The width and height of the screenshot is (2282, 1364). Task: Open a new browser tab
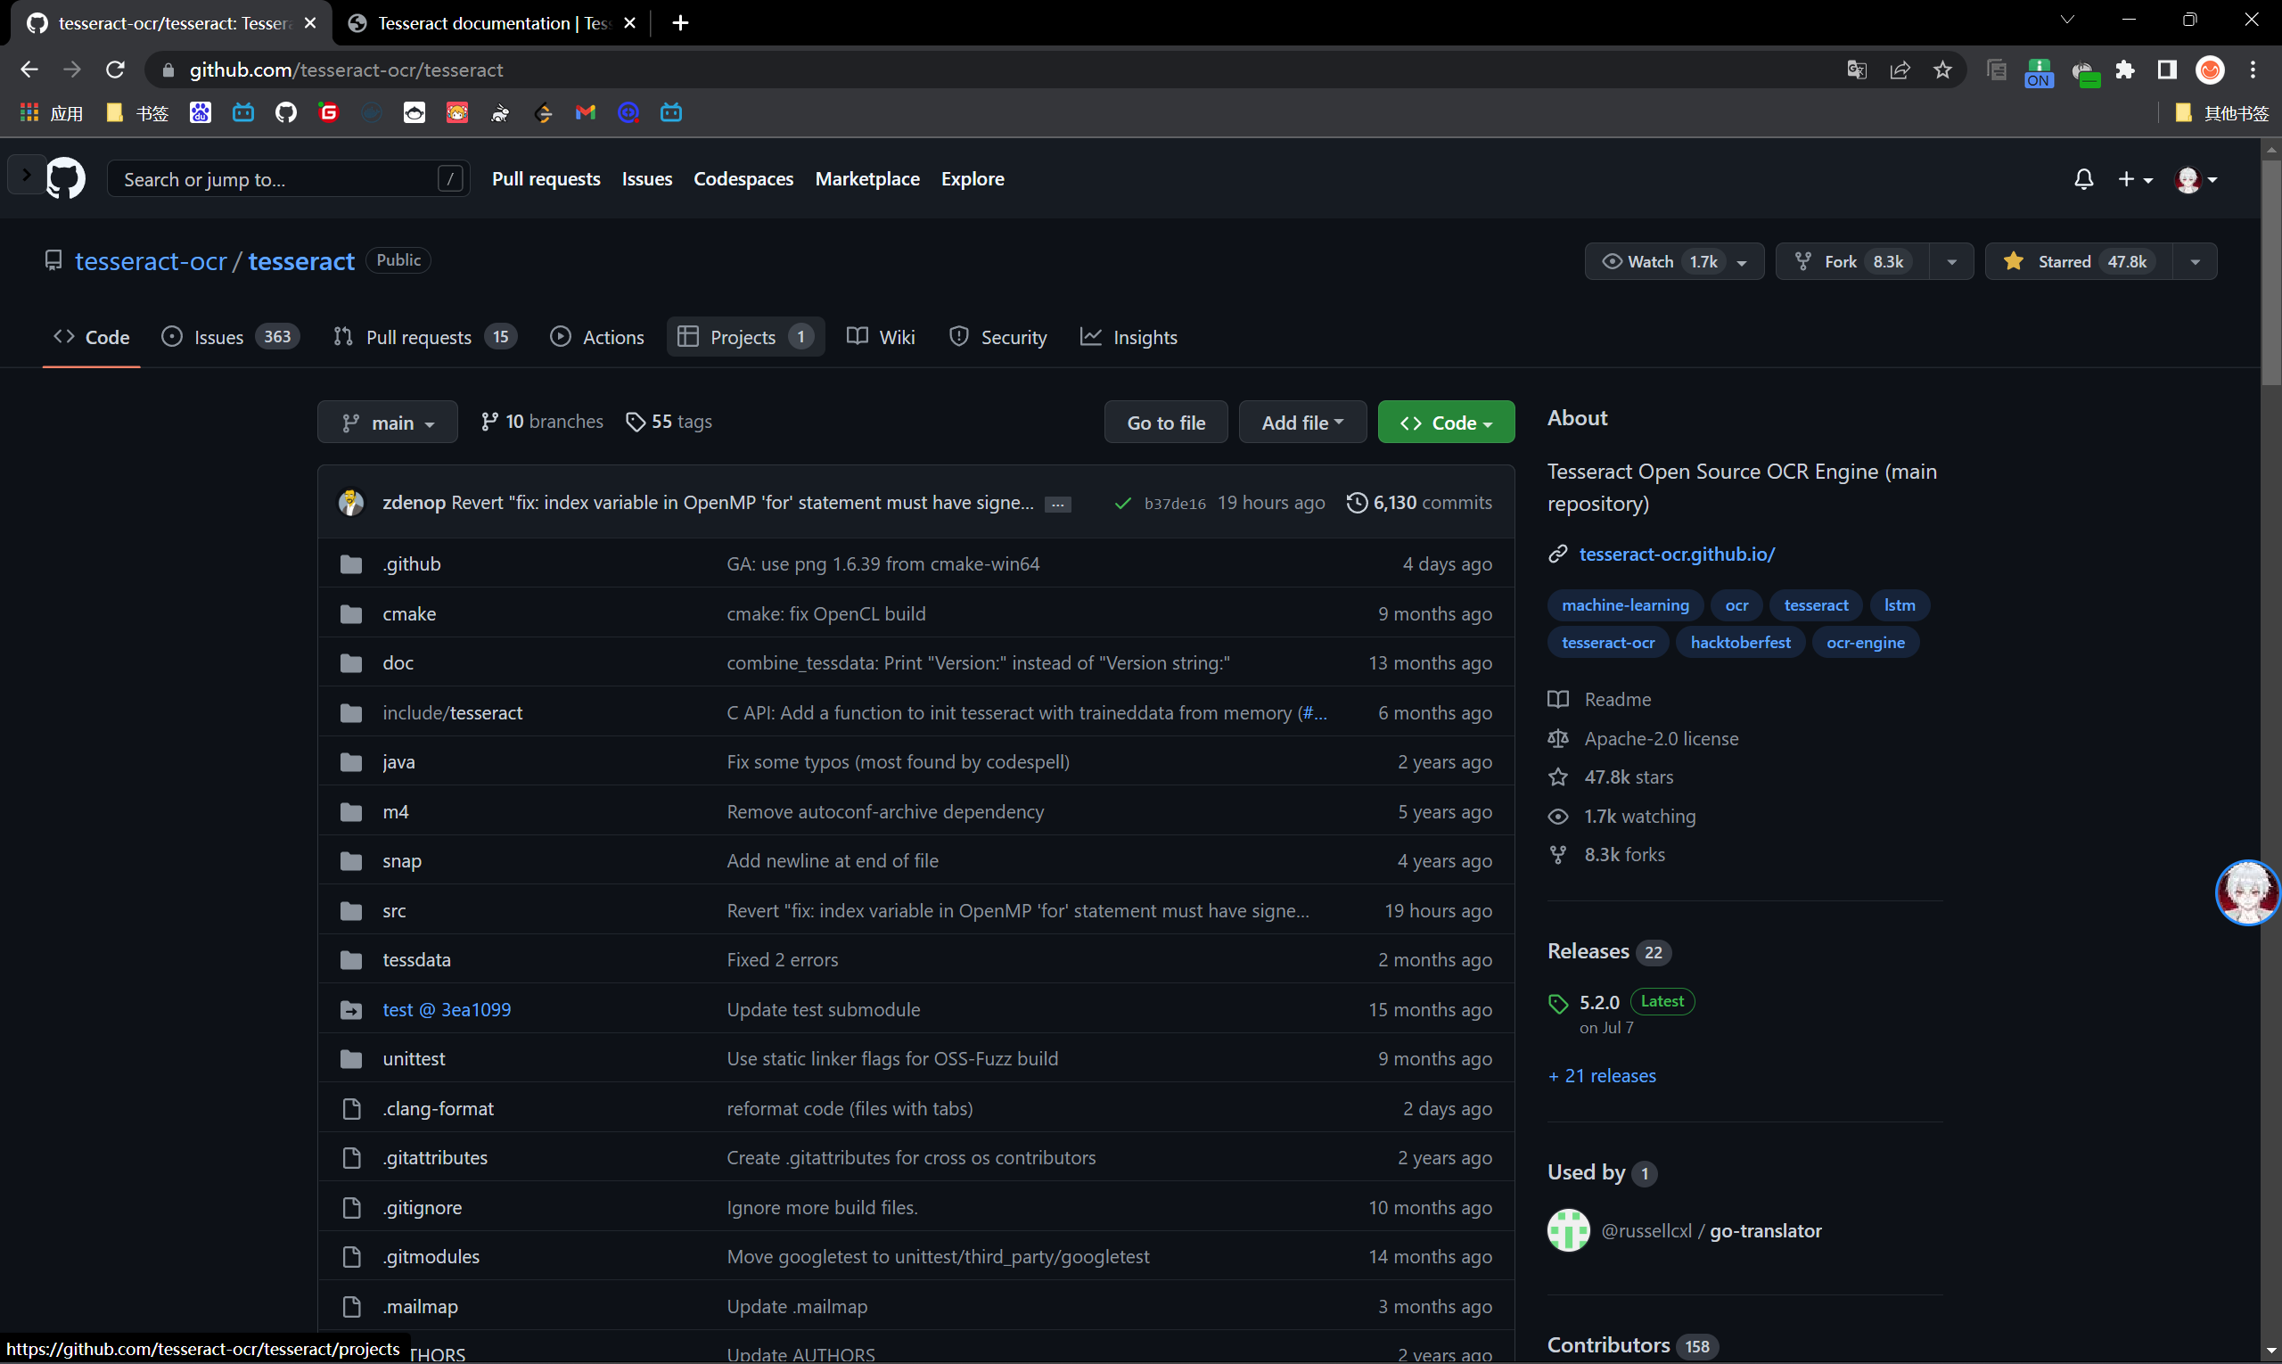[680, 23]
